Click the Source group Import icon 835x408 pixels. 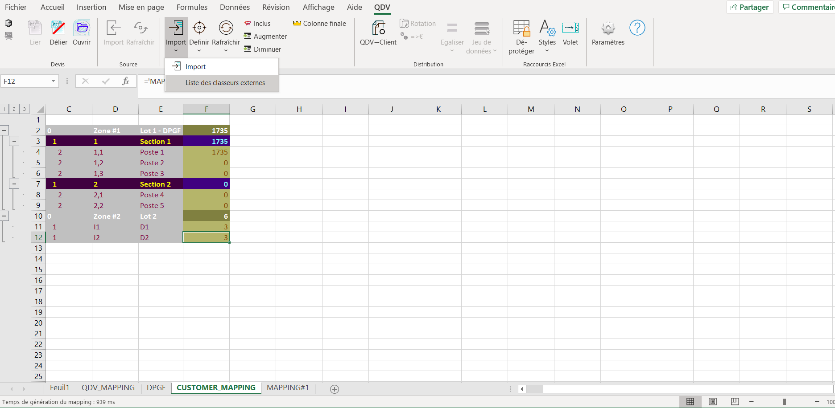coord(113,28)
